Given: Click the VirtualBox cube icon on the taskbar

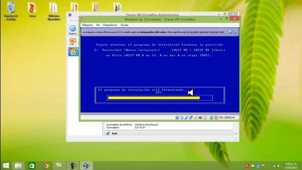Looking at the screenshot, I should (x=86, y=166).
